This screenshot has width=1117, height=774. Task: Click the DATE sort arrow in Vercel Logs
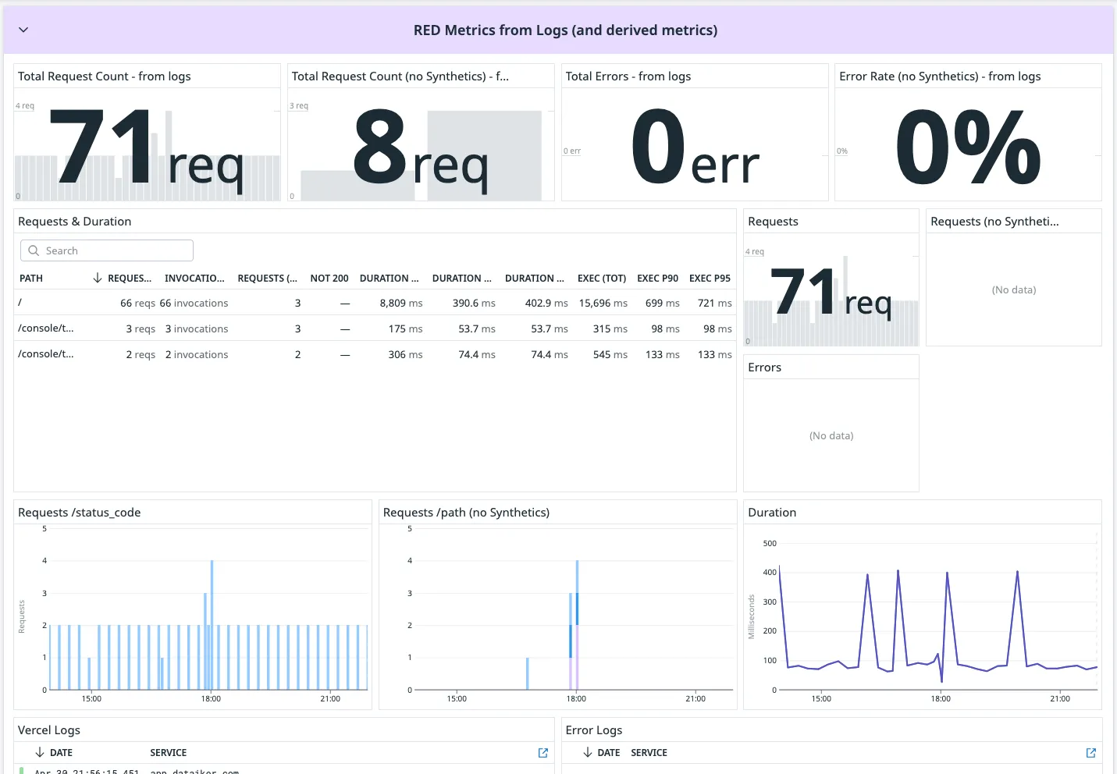tap(40, 753)
